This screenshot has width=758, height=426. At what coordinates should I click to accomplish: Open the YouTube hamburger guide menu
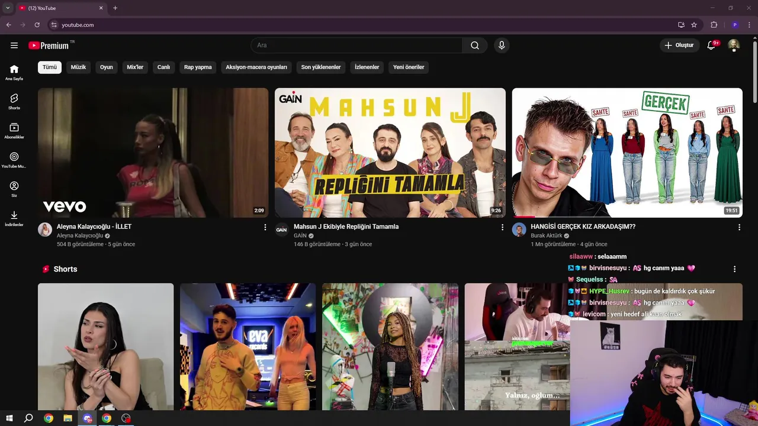tap(14, 46)
